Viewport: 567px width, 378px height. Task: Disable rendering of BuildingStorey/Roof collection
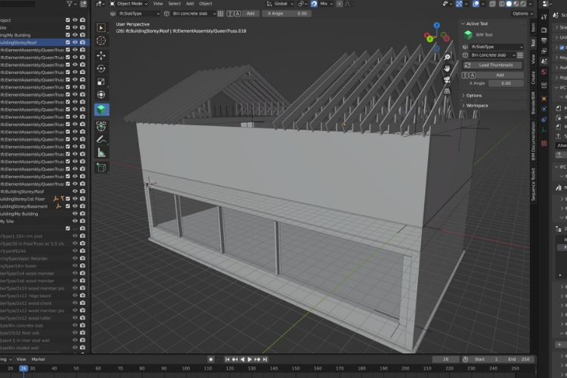(x=83, y=42)
